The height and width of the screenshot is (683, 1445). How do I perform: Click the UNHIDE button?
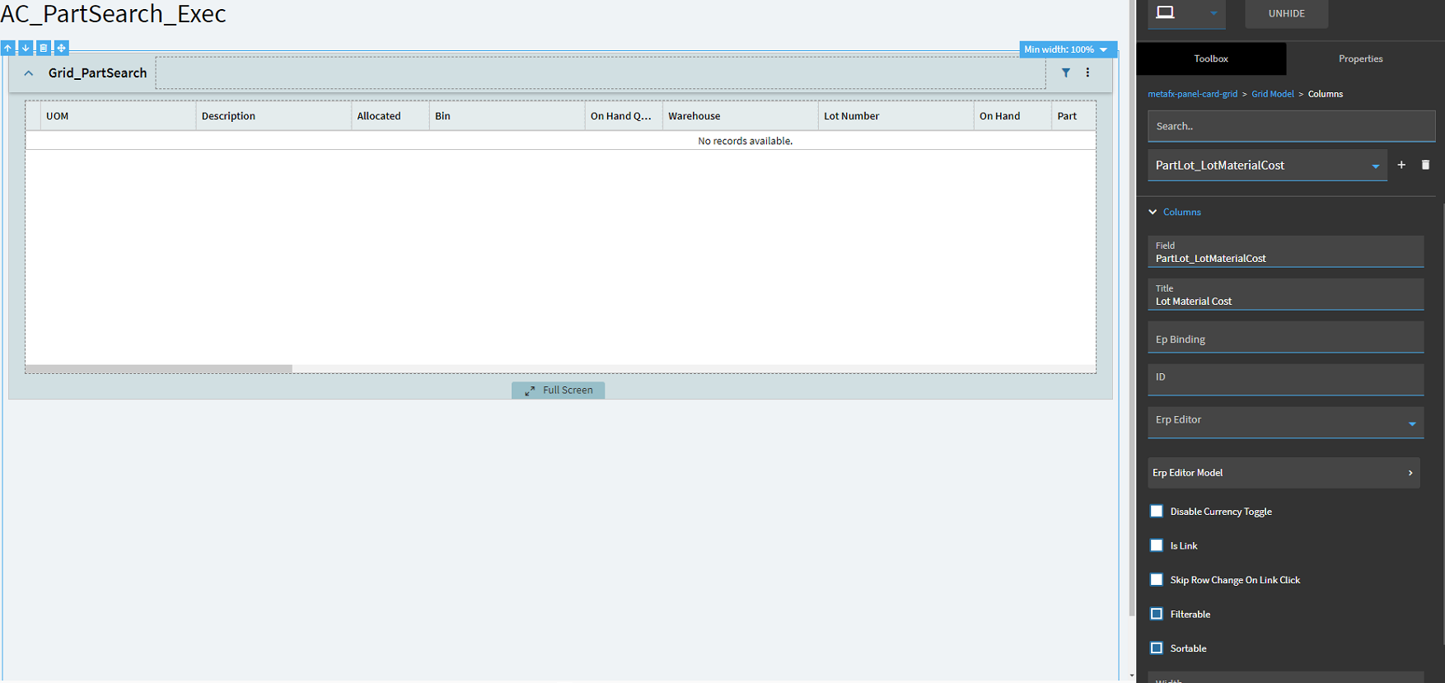pyautogui.click(x=1287, y=13)
